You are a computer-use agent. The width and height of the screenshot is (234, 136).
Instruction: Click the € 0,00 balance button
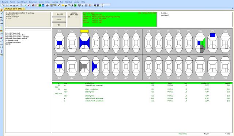59,19
